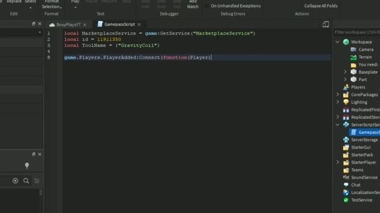
Task: Select the Part object icon
Action: (353, 79)
